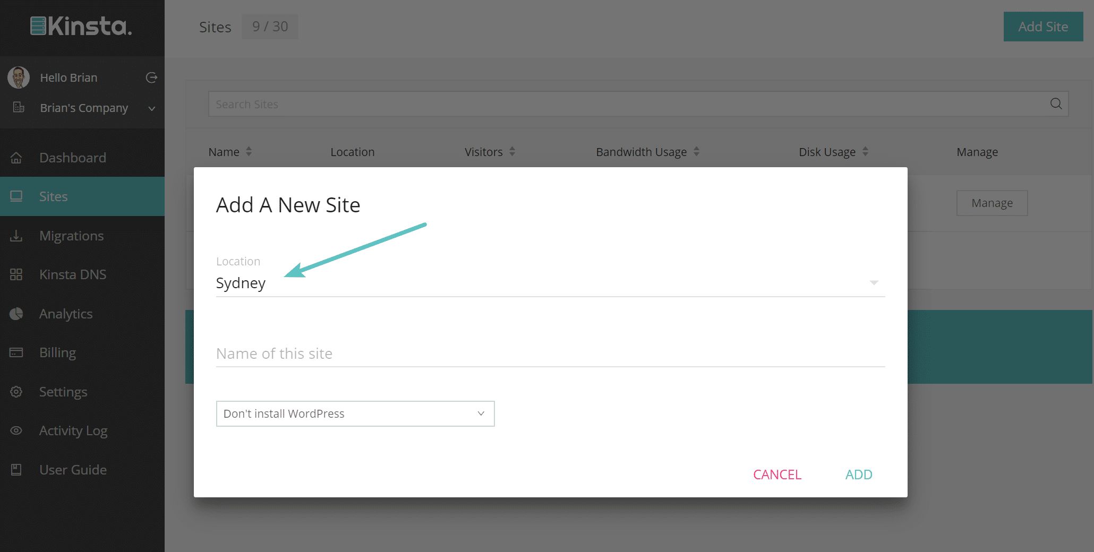Screen dimensions: 1094x552
Task: Click the Activity Log eye icon
Action: tap(16, 430)
